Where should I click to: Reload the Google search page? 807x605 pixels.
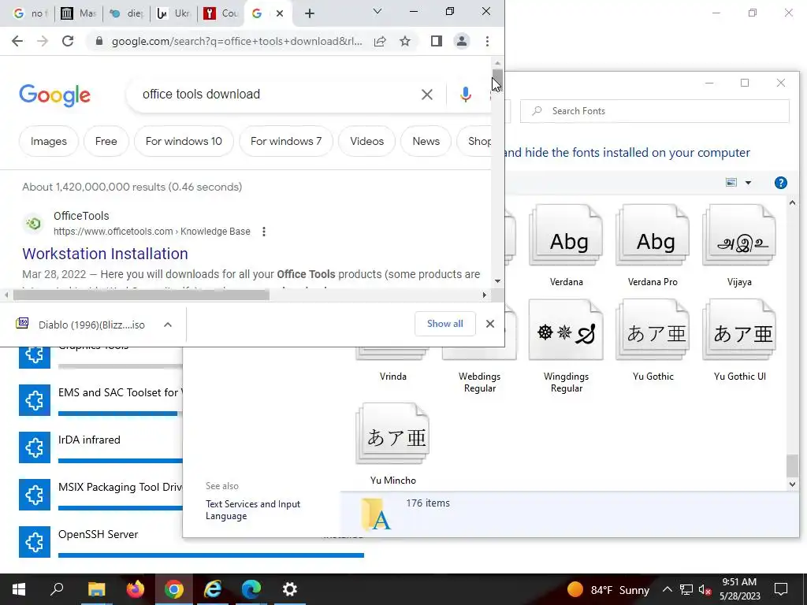click(x=68, y=41)
